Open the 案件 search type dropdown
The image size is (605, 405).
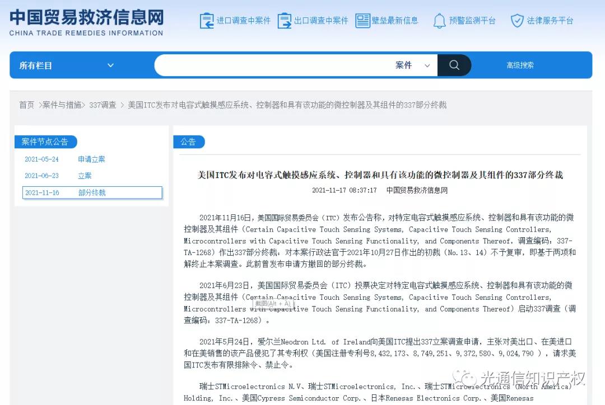pyautogui.click(x=412, y=65)
